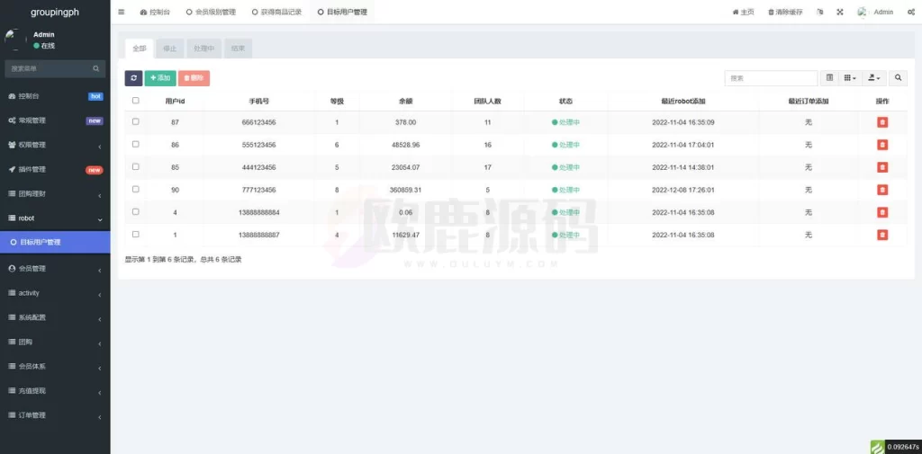Click the fullscreen icon in header

840,12
